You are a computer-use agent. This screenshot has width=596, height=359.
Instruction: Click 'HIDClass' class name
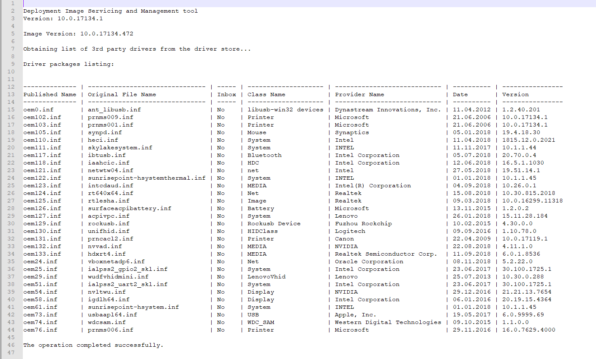click(262, 231)
